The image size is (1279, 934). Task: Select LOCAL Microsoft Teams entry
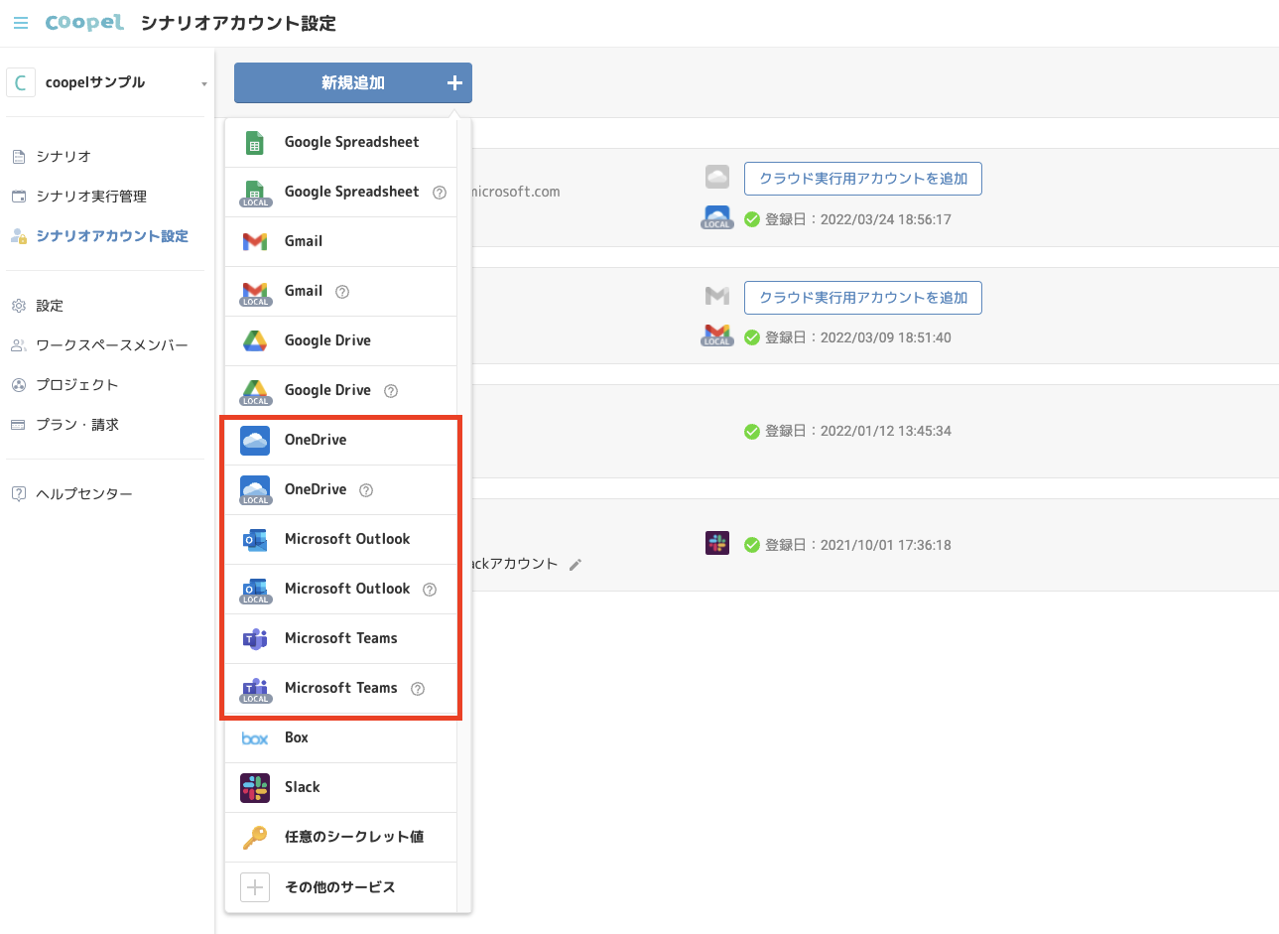point(341,688)
